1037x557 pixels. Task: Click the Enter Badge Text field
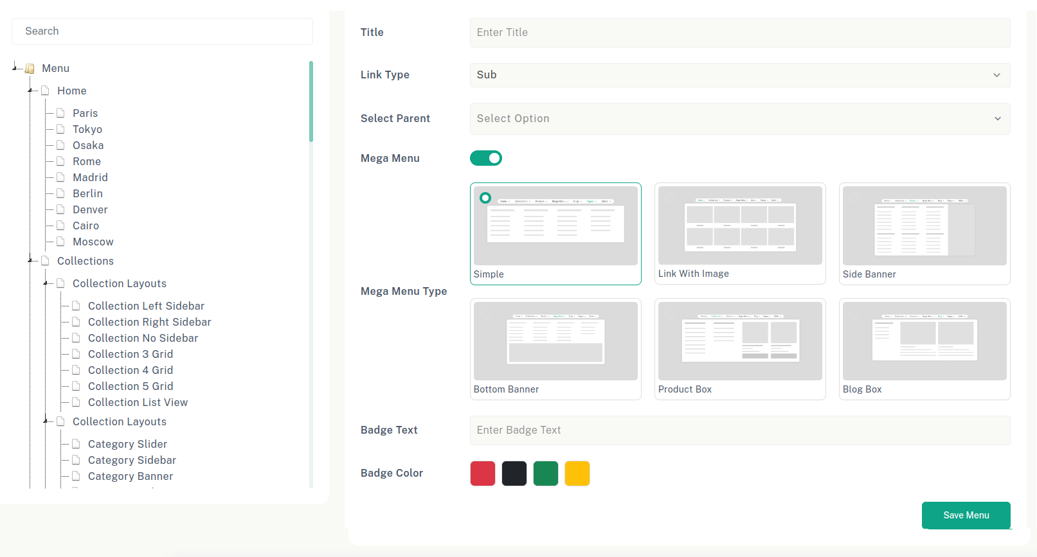(739, 430)
